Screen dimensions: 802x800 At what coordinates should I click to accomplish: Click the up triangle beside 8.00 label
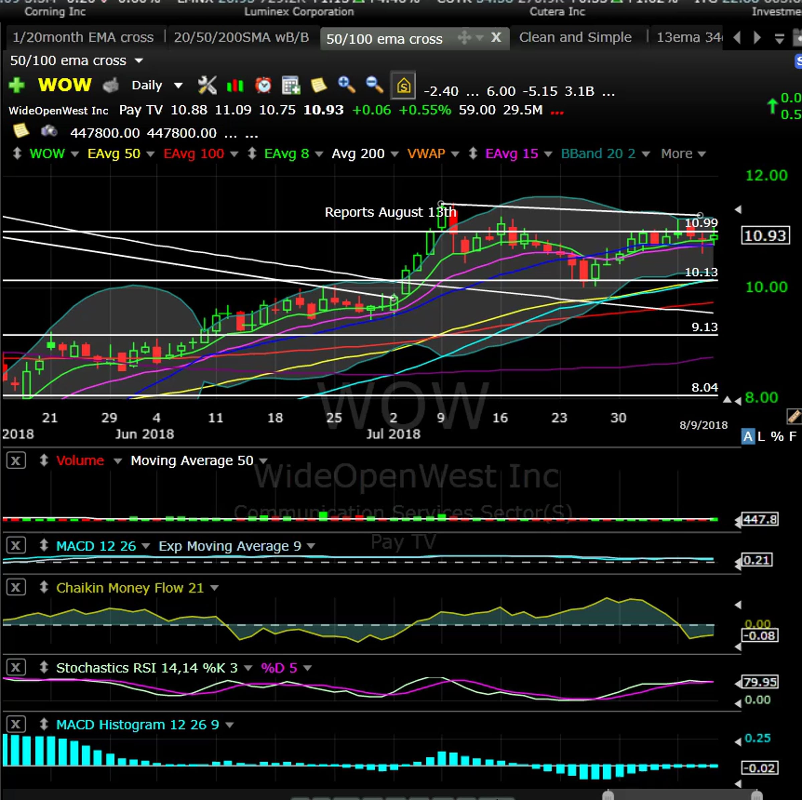[x=727, y=400]
